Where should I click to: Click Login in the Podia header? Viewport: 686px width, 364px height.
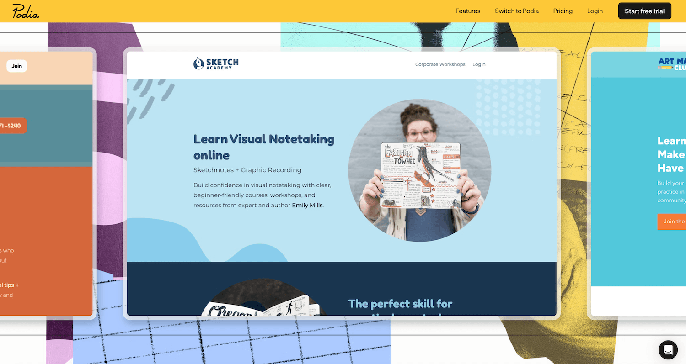click(595, 11)
